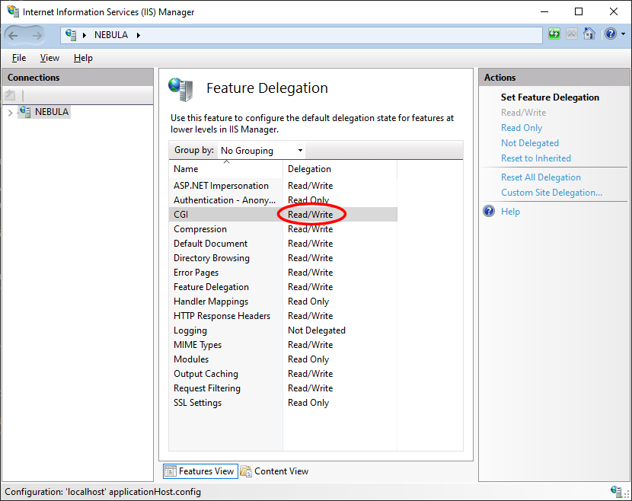Image resolution: width=632 pixels, height=501 pixels.
Task: Set delegation to Not Delegated
Action: [530, 143]
